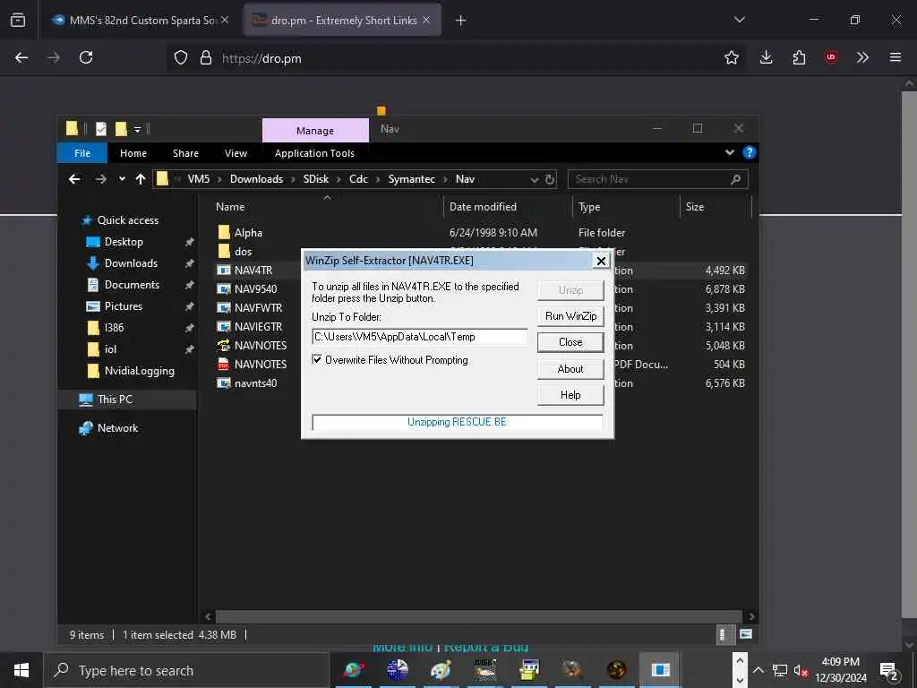
Task: Switch to MMS's 82nd Custom Sparta tab
Action: coord(141,21)
